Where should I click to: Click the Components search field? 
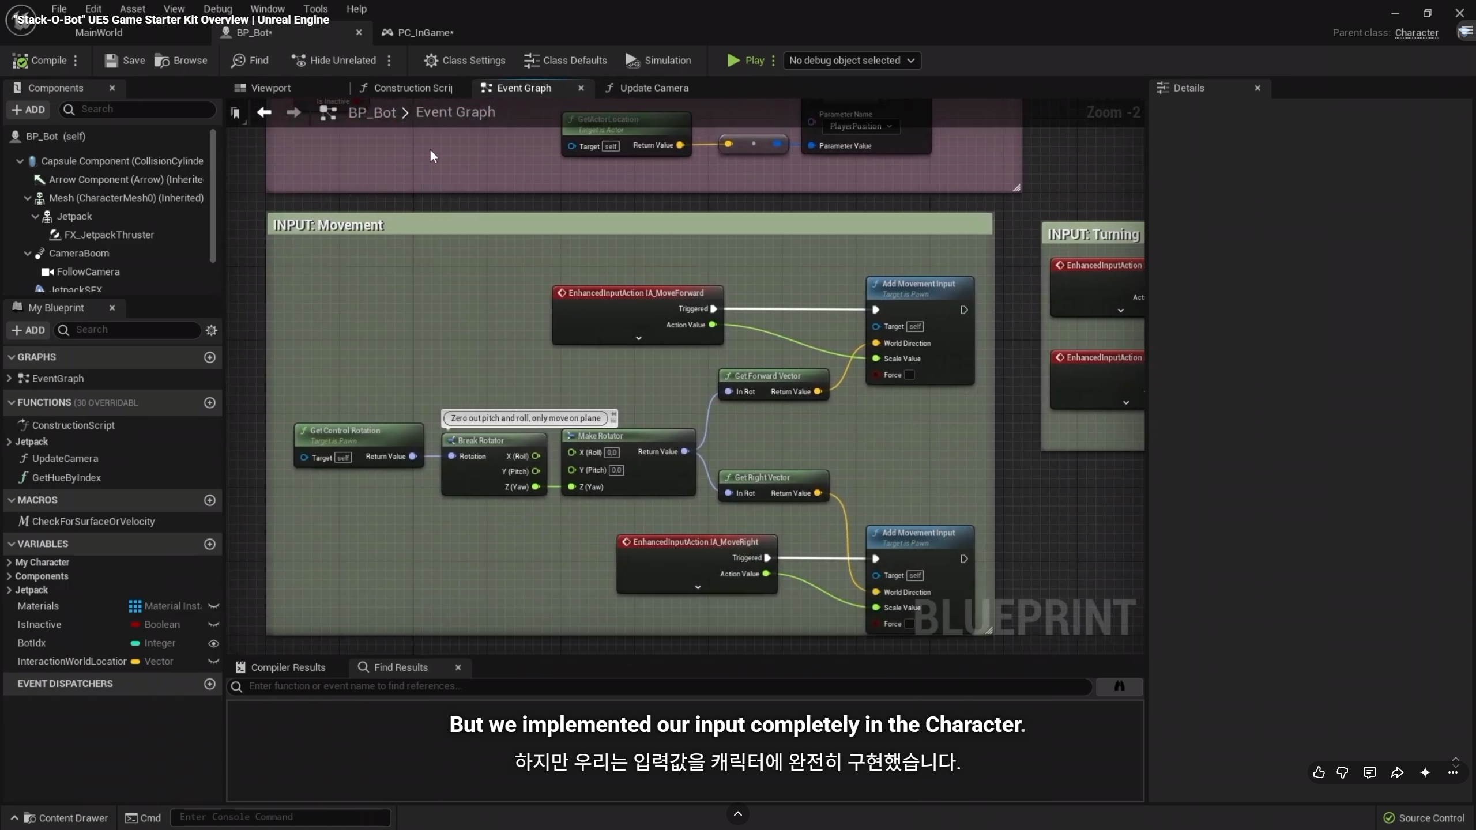tap(138, 110)
